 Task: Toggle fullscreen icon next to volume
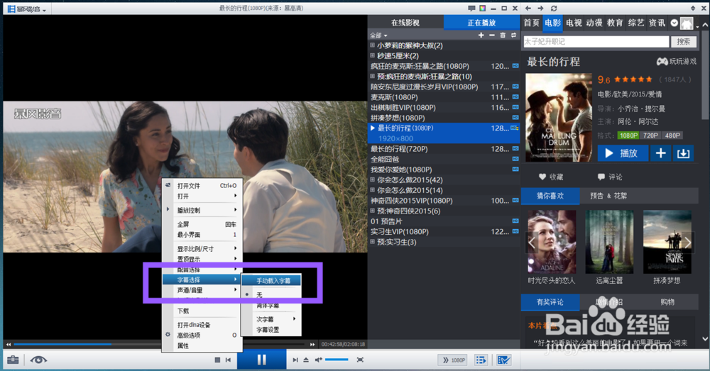[360, 360]
